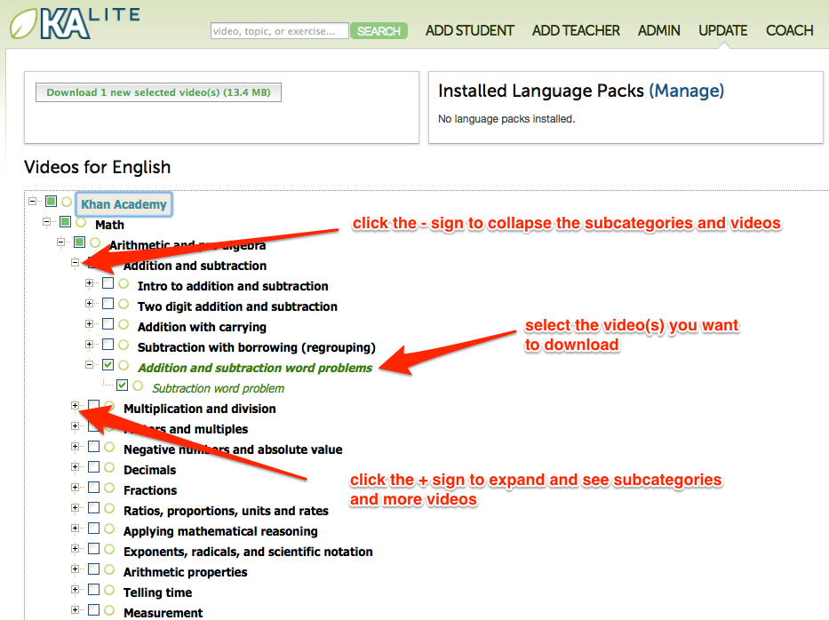This screenshot has height=620, width=829.
Task: Click circle icon beside Two digit addition
Action: point(124,304)
